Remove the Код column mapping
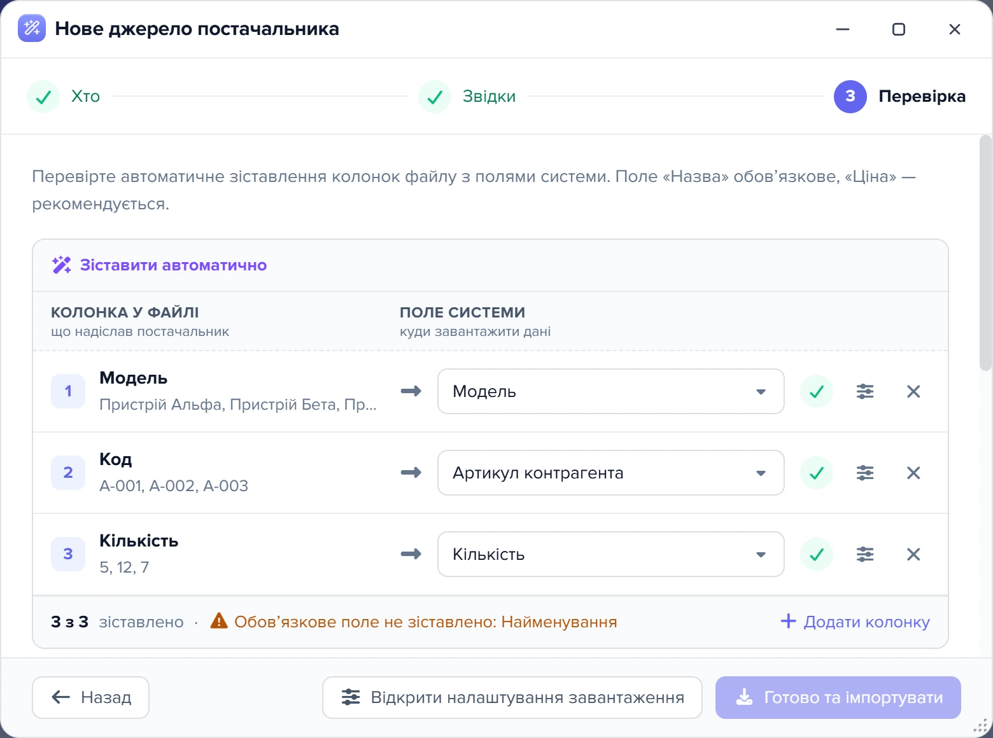Screen dimensions: 993x738 (x=913, y=473)
